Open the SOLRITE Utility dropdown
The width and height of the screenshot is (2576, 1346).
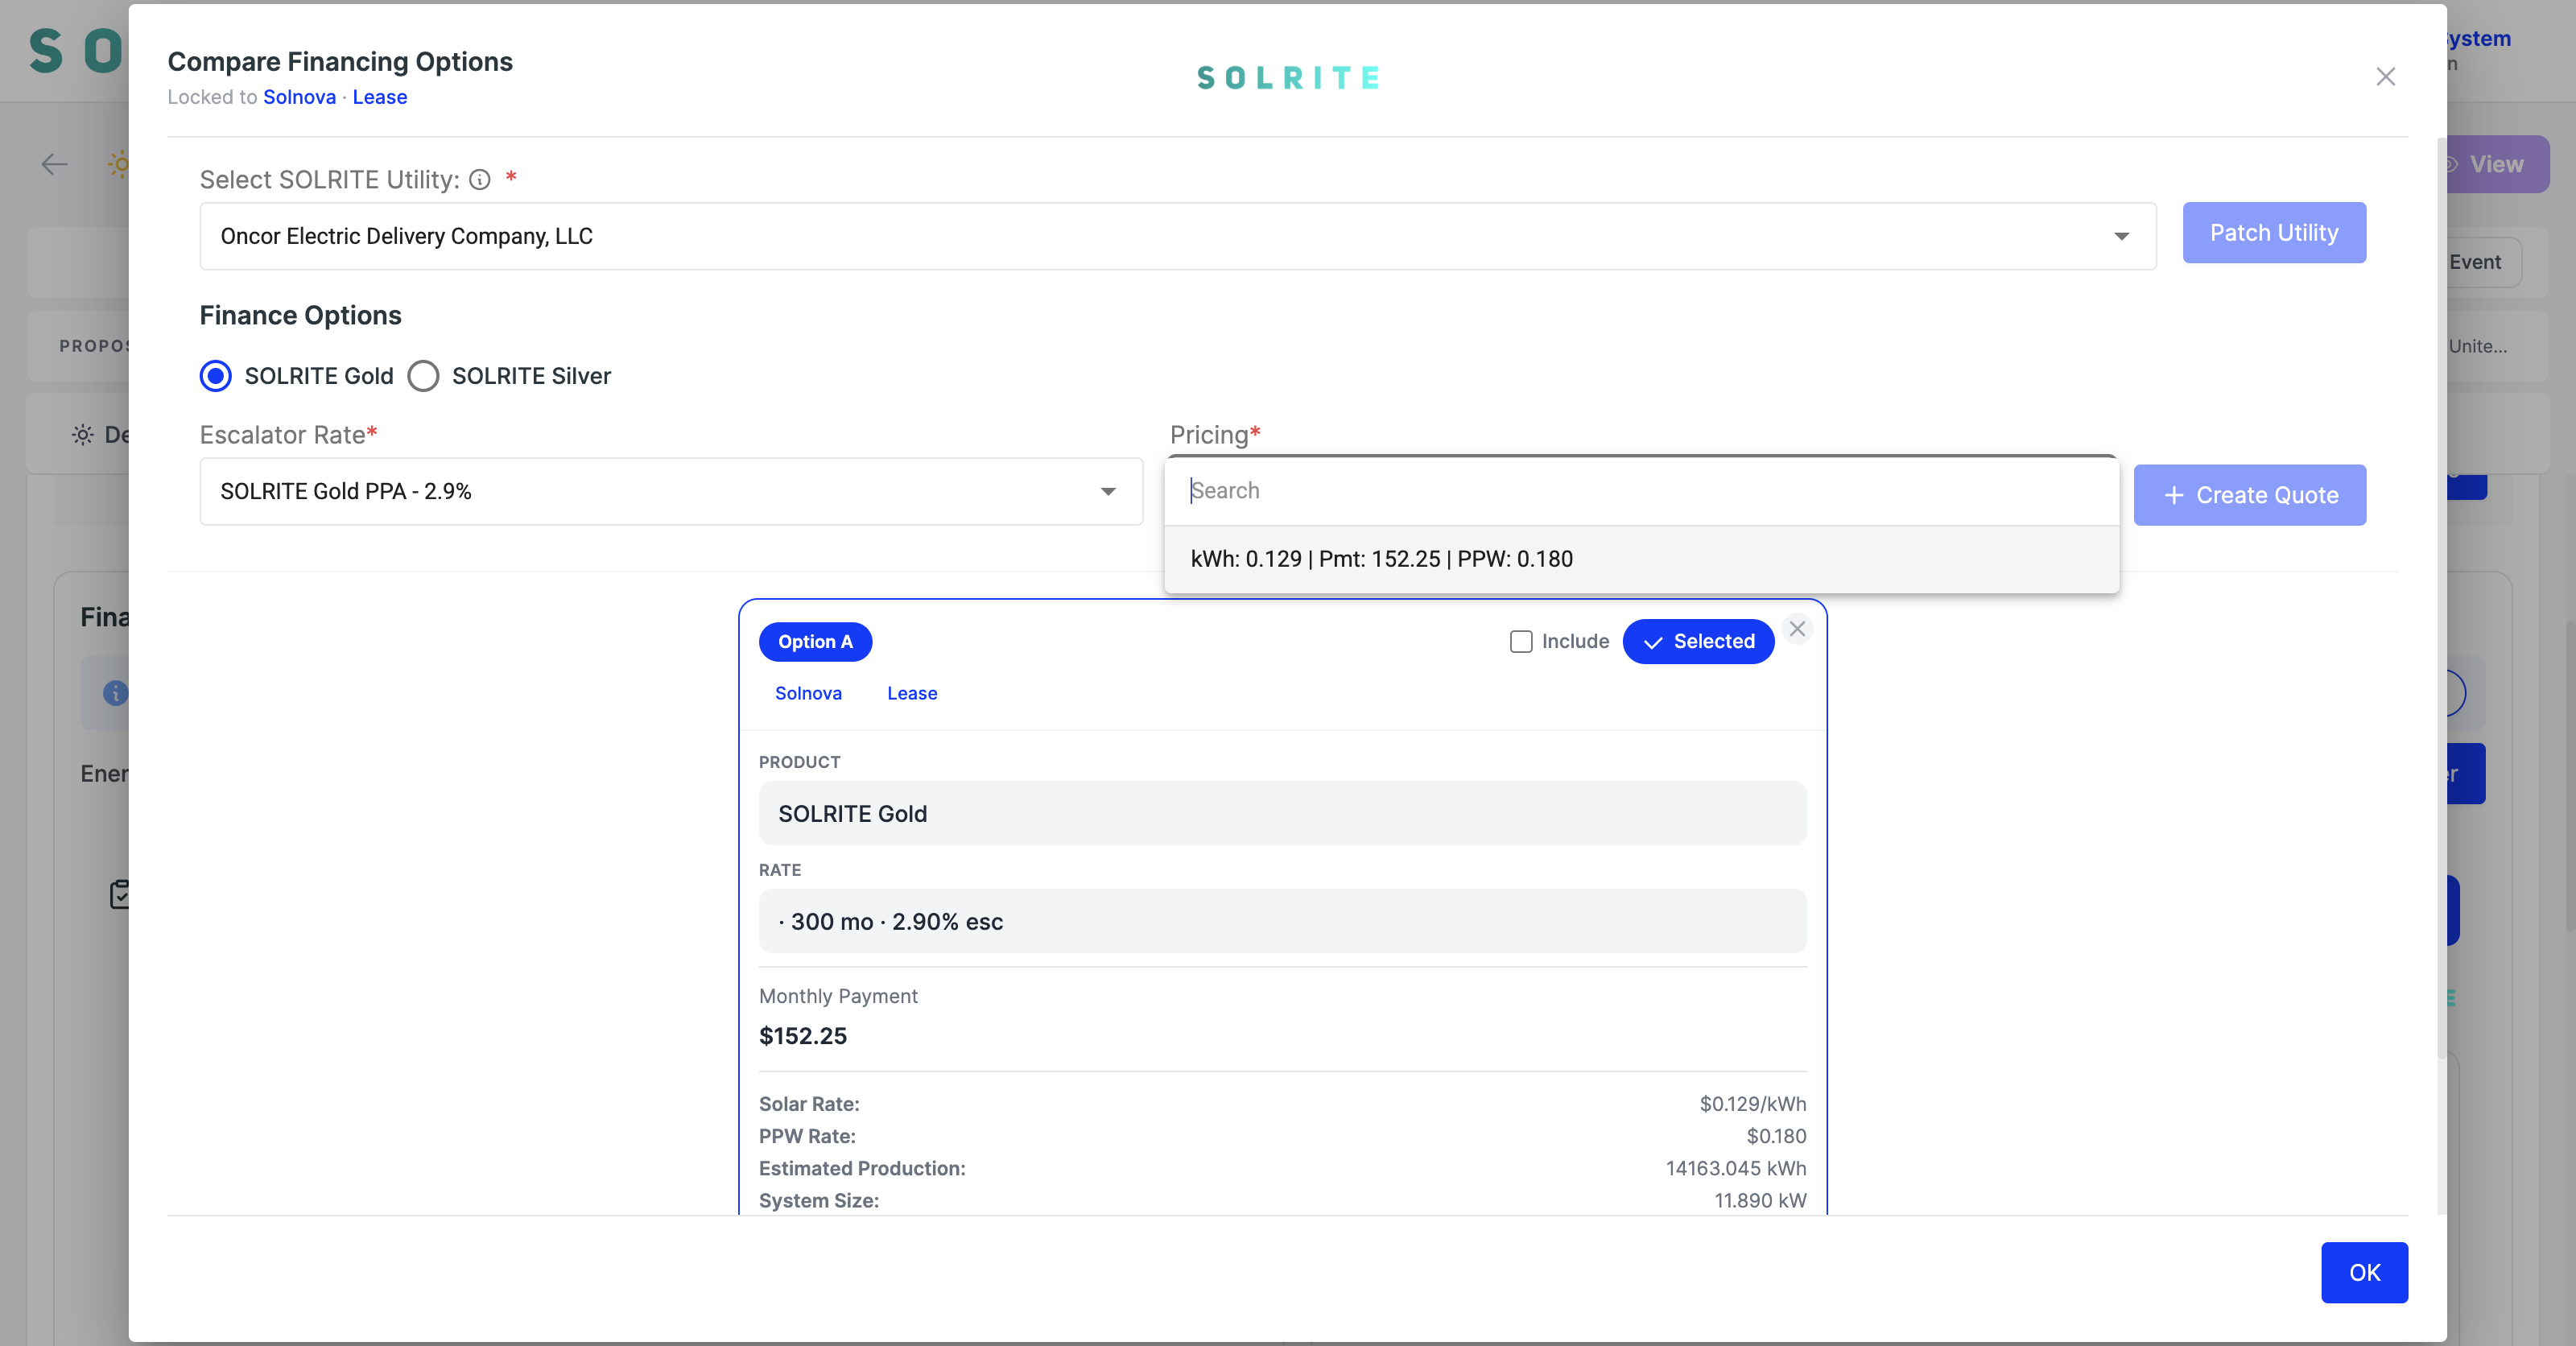click(1177, 236)
